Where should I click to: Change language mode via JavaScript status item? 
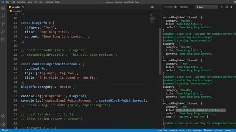click(197, 131)
